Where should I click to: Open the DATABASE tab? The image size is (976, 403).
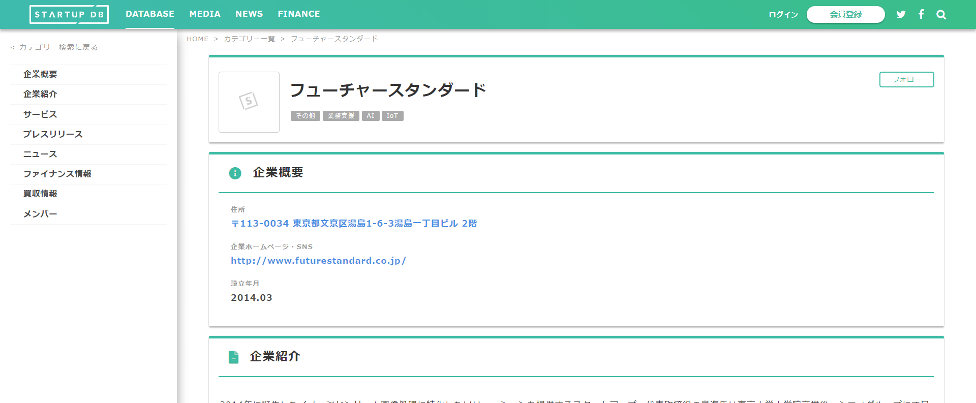(x=150, y=14)
